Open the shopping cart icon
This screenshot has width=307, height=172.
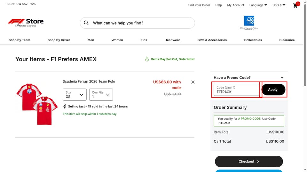(295, 5)
